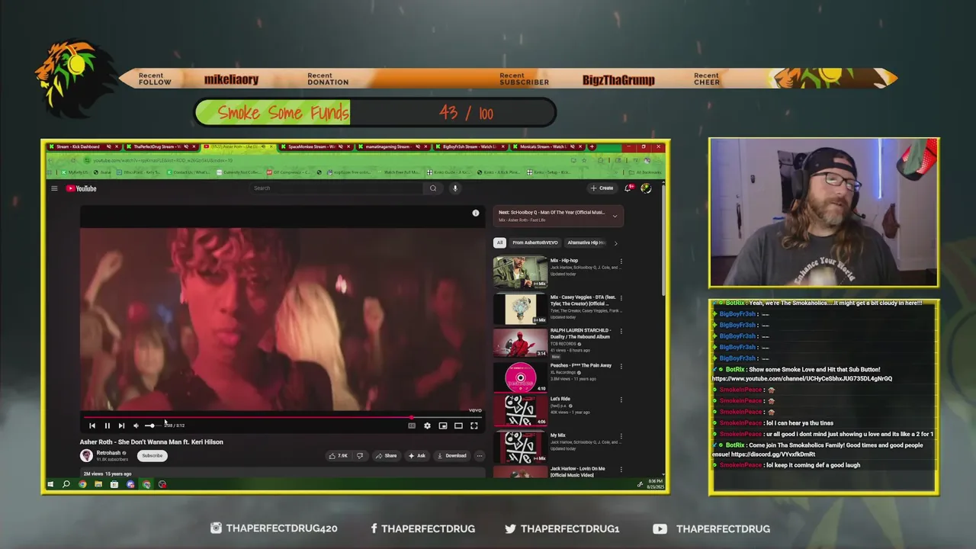Open the YouTube account avatar menu
This screenshot has width=976, height=549.
tap(646, 188)
